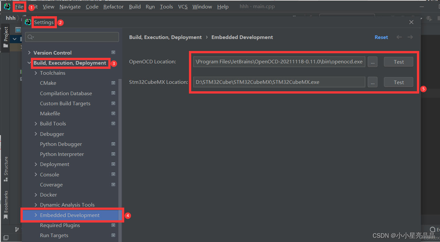Expand the Debugger node
This screenshot has height=242, width=440.
[36, 134]
